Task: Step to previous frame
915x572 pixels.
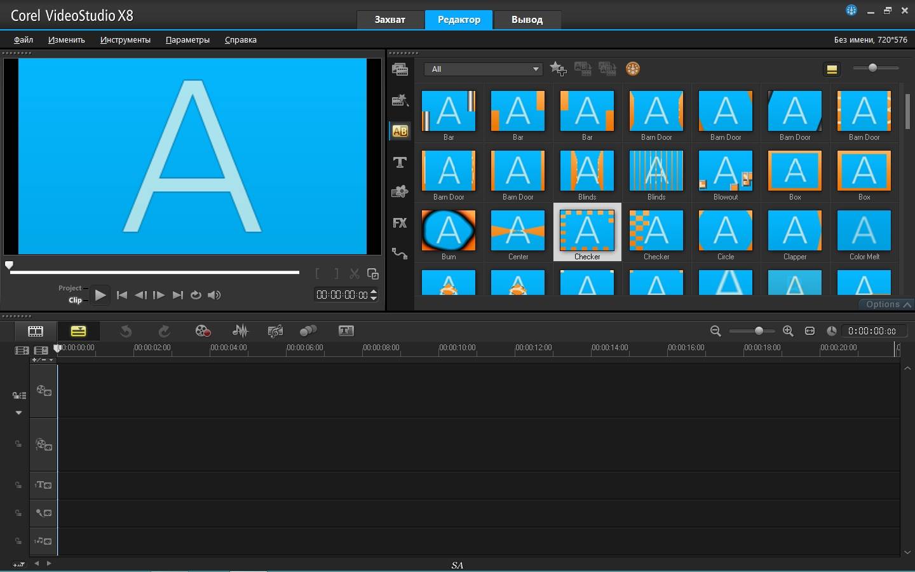Action: (141, 295)
